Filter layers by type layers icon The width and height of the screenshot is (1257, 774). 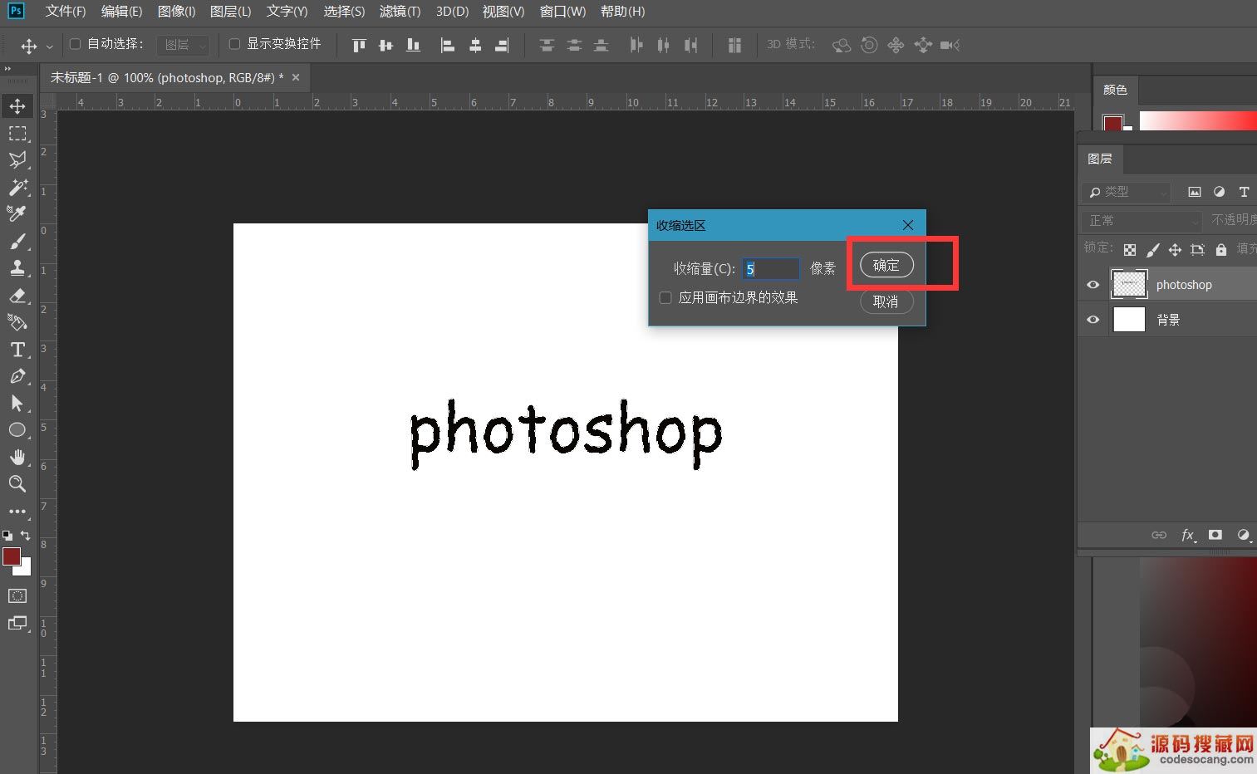point(1244,192)
